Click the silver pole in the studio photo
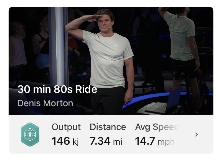This screenshot has height=162, width=222. point(57,45)
